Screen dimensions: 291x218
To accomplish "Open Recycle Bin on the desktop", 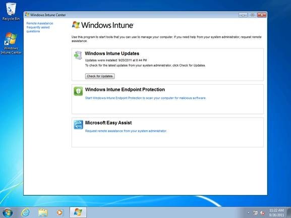I will tap(11, 11).
